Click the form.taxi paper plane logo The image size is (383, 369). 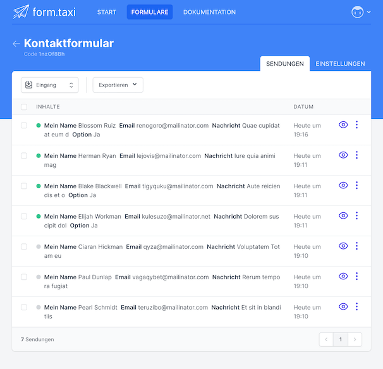click(21, 12)
